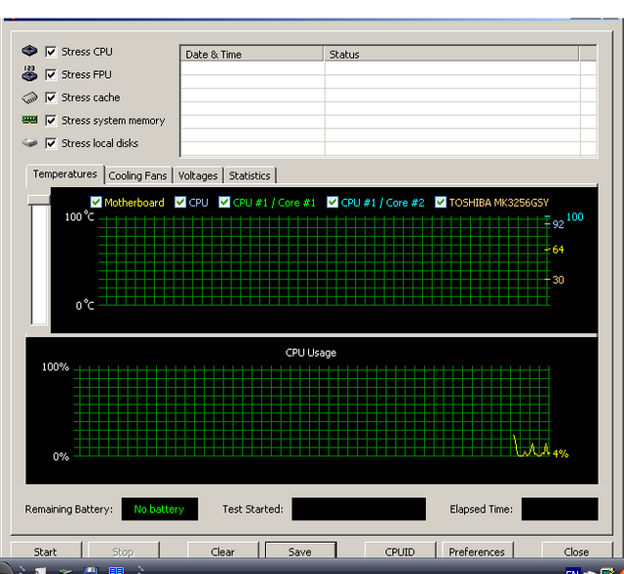624x574 pixels.
Task: Select the Statistics tab
Action: point(250,175)
